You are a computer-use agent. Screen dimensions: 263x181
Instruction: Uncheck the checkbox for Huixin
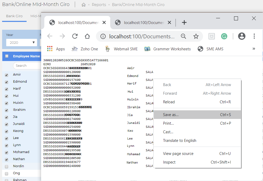(7, 103)
